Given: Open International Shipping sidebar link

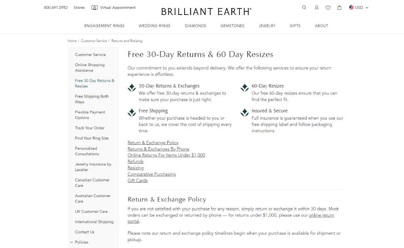Looking at the screenshot, I should (x=94, y=222).
